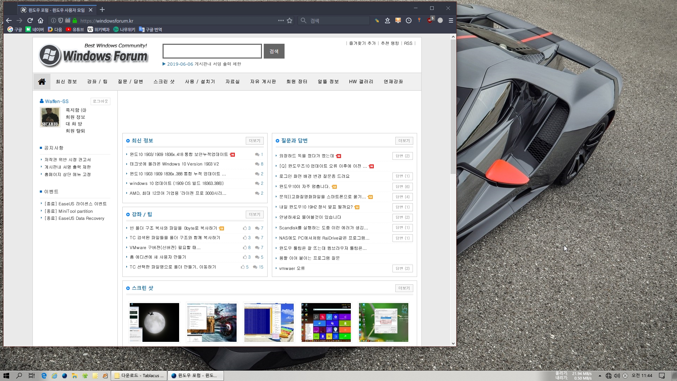Screen dimensions: 677x381
Task: Open the uBlock Origin shield icon
Action: pos(430,20)
